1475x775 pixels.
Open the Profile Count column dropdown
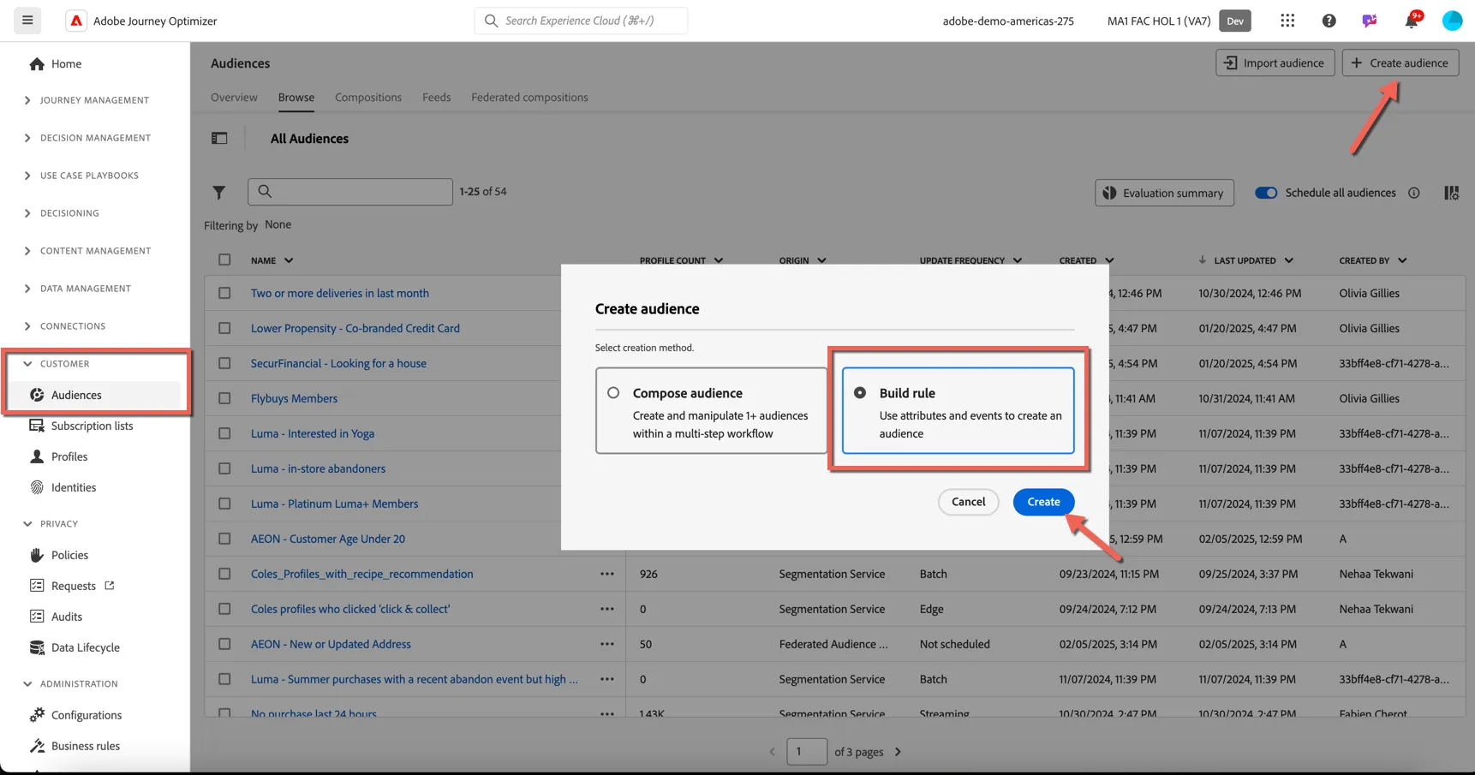tap(718, 260)
